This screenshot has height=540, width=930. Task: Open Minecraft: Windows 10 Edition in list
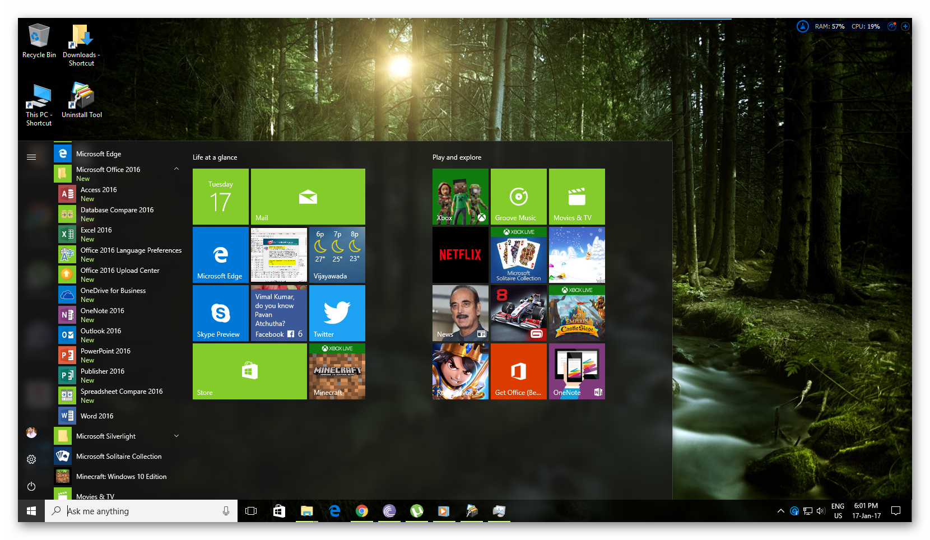[119, 476]
